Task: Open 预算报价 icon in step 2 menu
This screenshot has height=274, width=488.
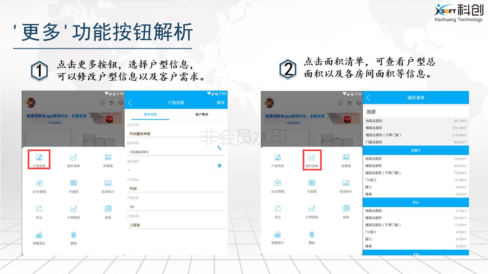Action: pyautogui.click(x=278, y=234)
